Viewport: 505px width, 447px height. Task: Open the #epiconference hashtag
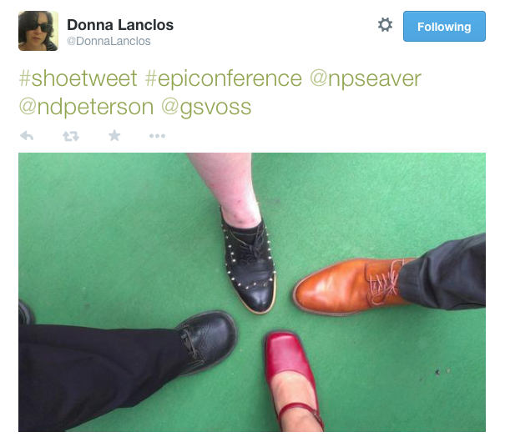[x=223, y=79]
